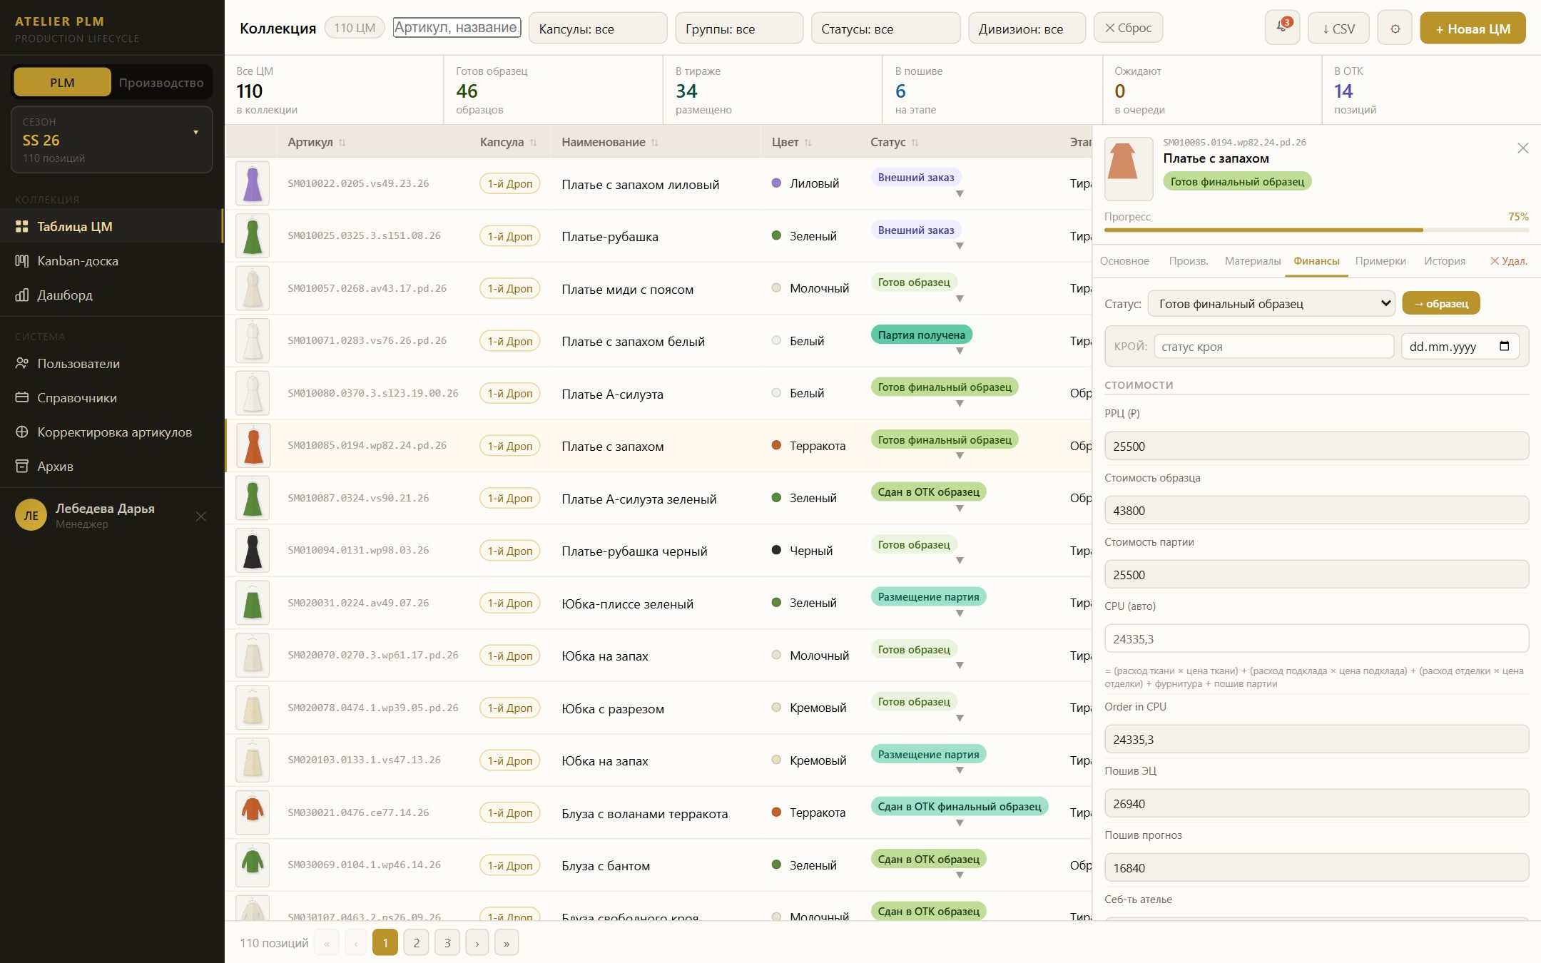The image size is (1541, 963).
Task: Expand status arrow for Платье-рубашка row
Action: click(960, 246)
